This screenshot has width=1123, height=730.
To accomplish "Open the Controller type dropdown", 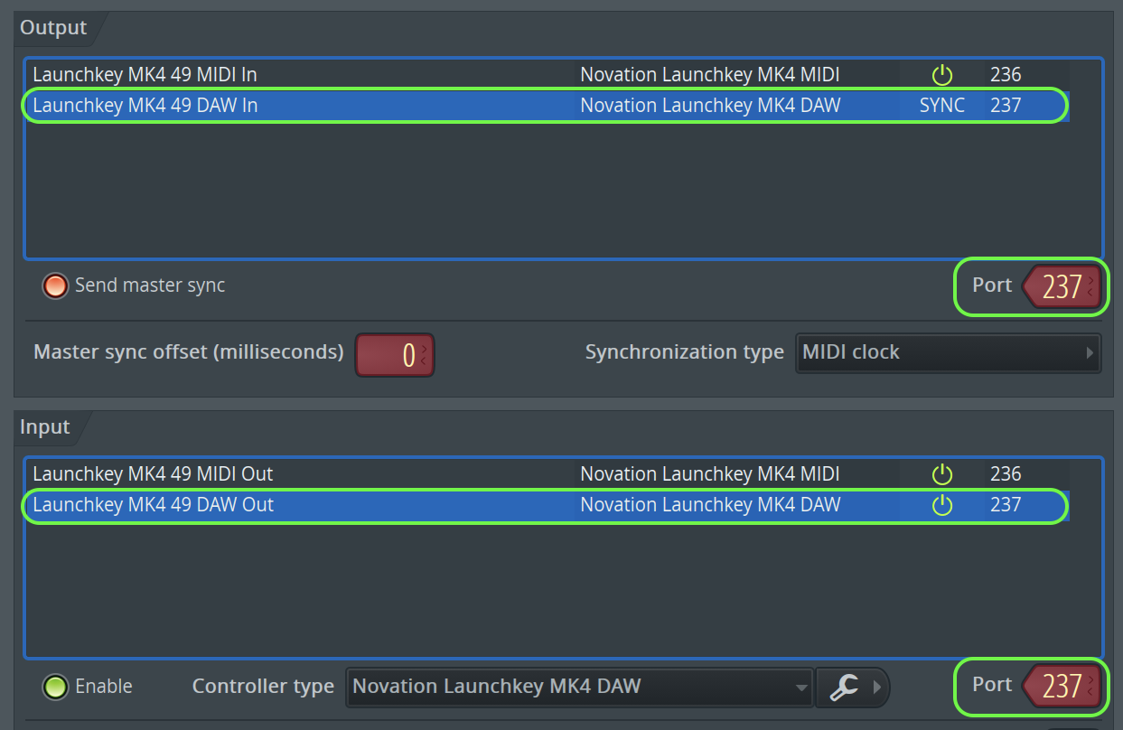I will [579, 687].
